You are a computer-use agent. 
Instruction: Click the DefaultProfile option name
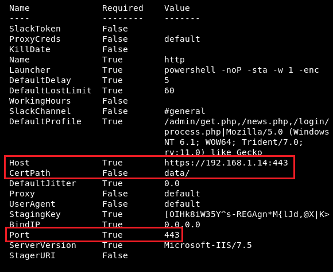tap(45, 121)
